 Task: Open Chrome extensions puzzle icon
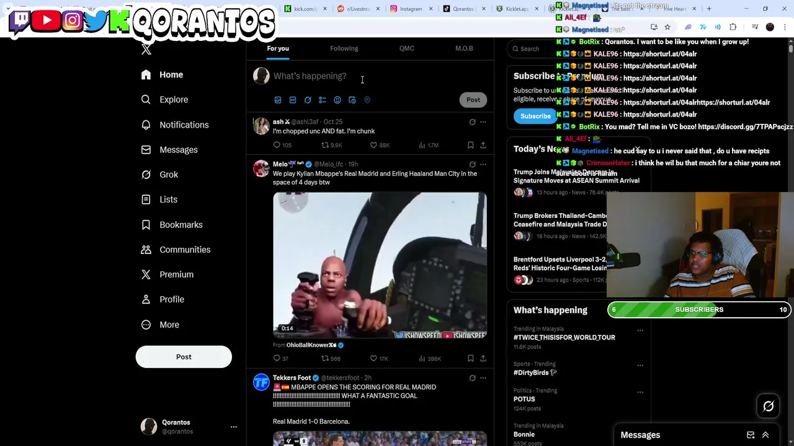[733, 27]
